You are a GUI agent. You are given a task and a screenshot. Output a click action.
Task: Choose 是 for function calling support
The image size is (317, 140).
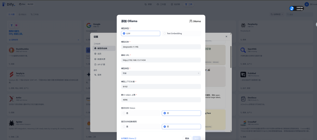(141, 127)
